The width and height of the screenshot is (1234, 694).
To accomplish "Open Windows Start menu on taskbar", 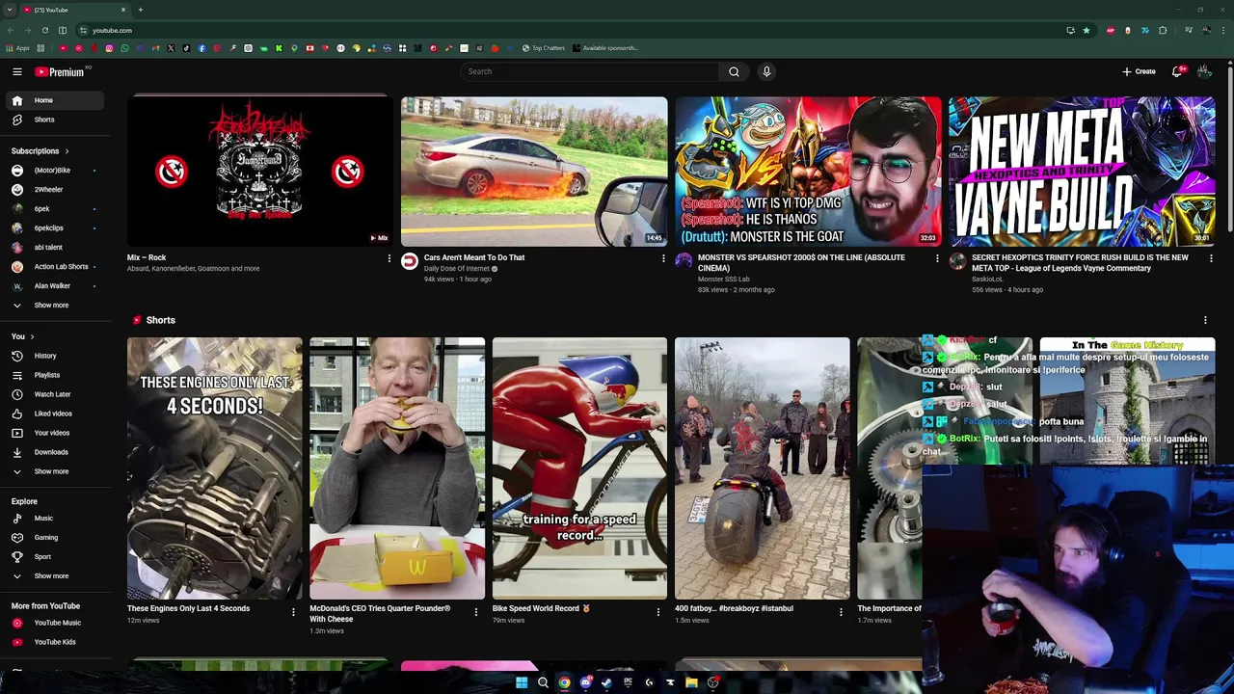I will click(x=522, y=682).
